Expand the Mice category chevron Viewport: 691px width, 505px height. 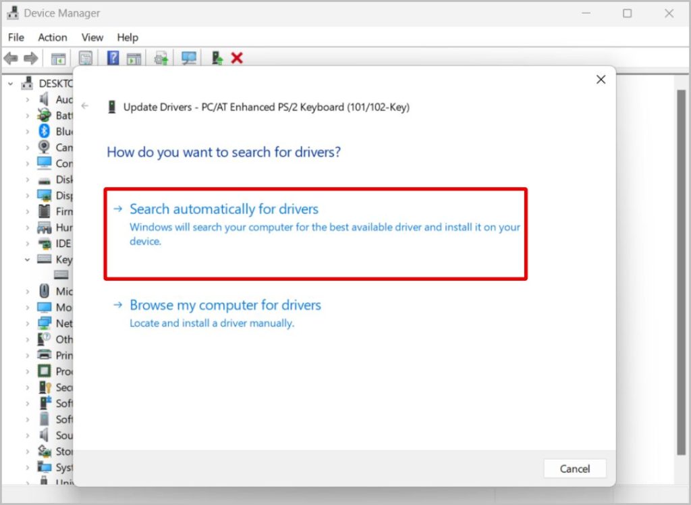[27, 291]
